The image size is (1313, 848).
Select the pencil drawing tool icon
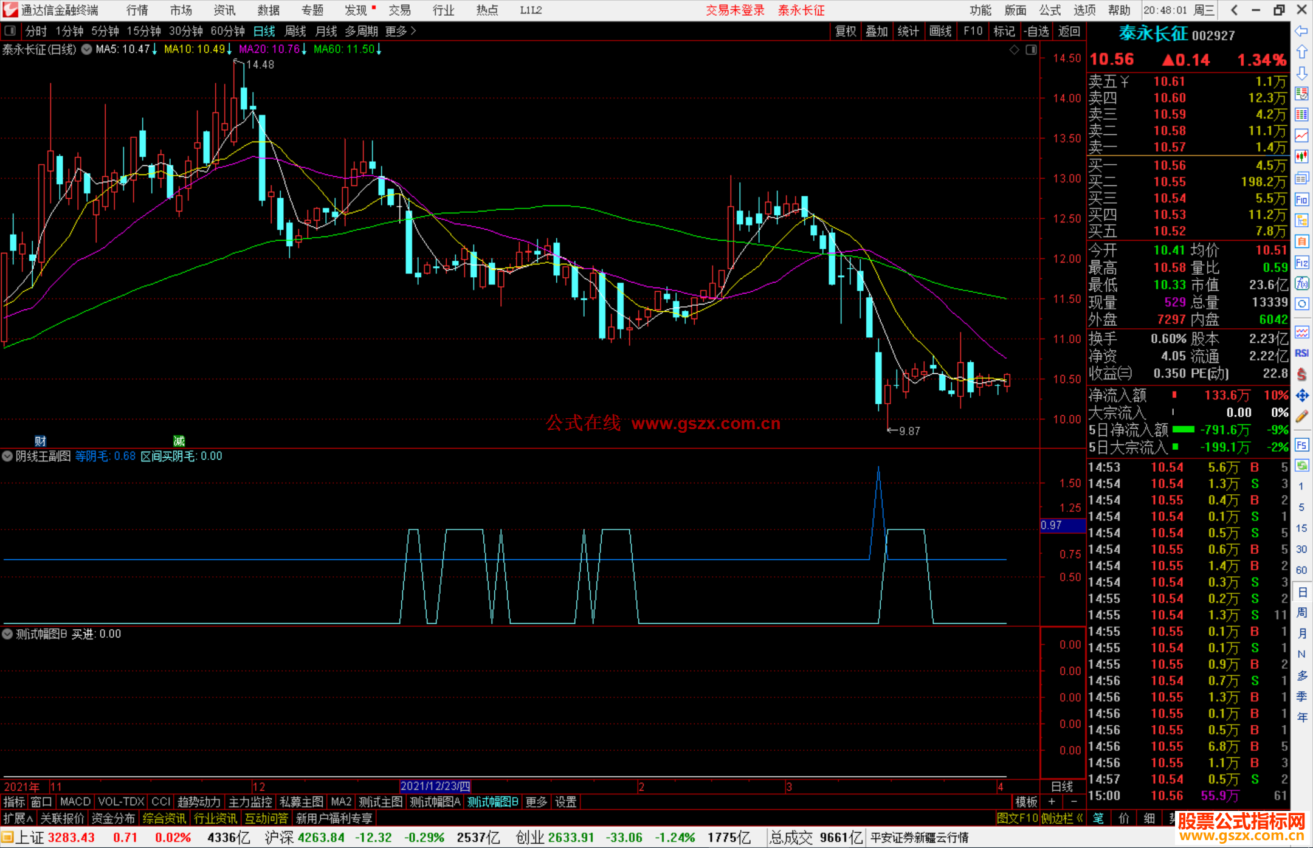click(x=1301, y=416)
